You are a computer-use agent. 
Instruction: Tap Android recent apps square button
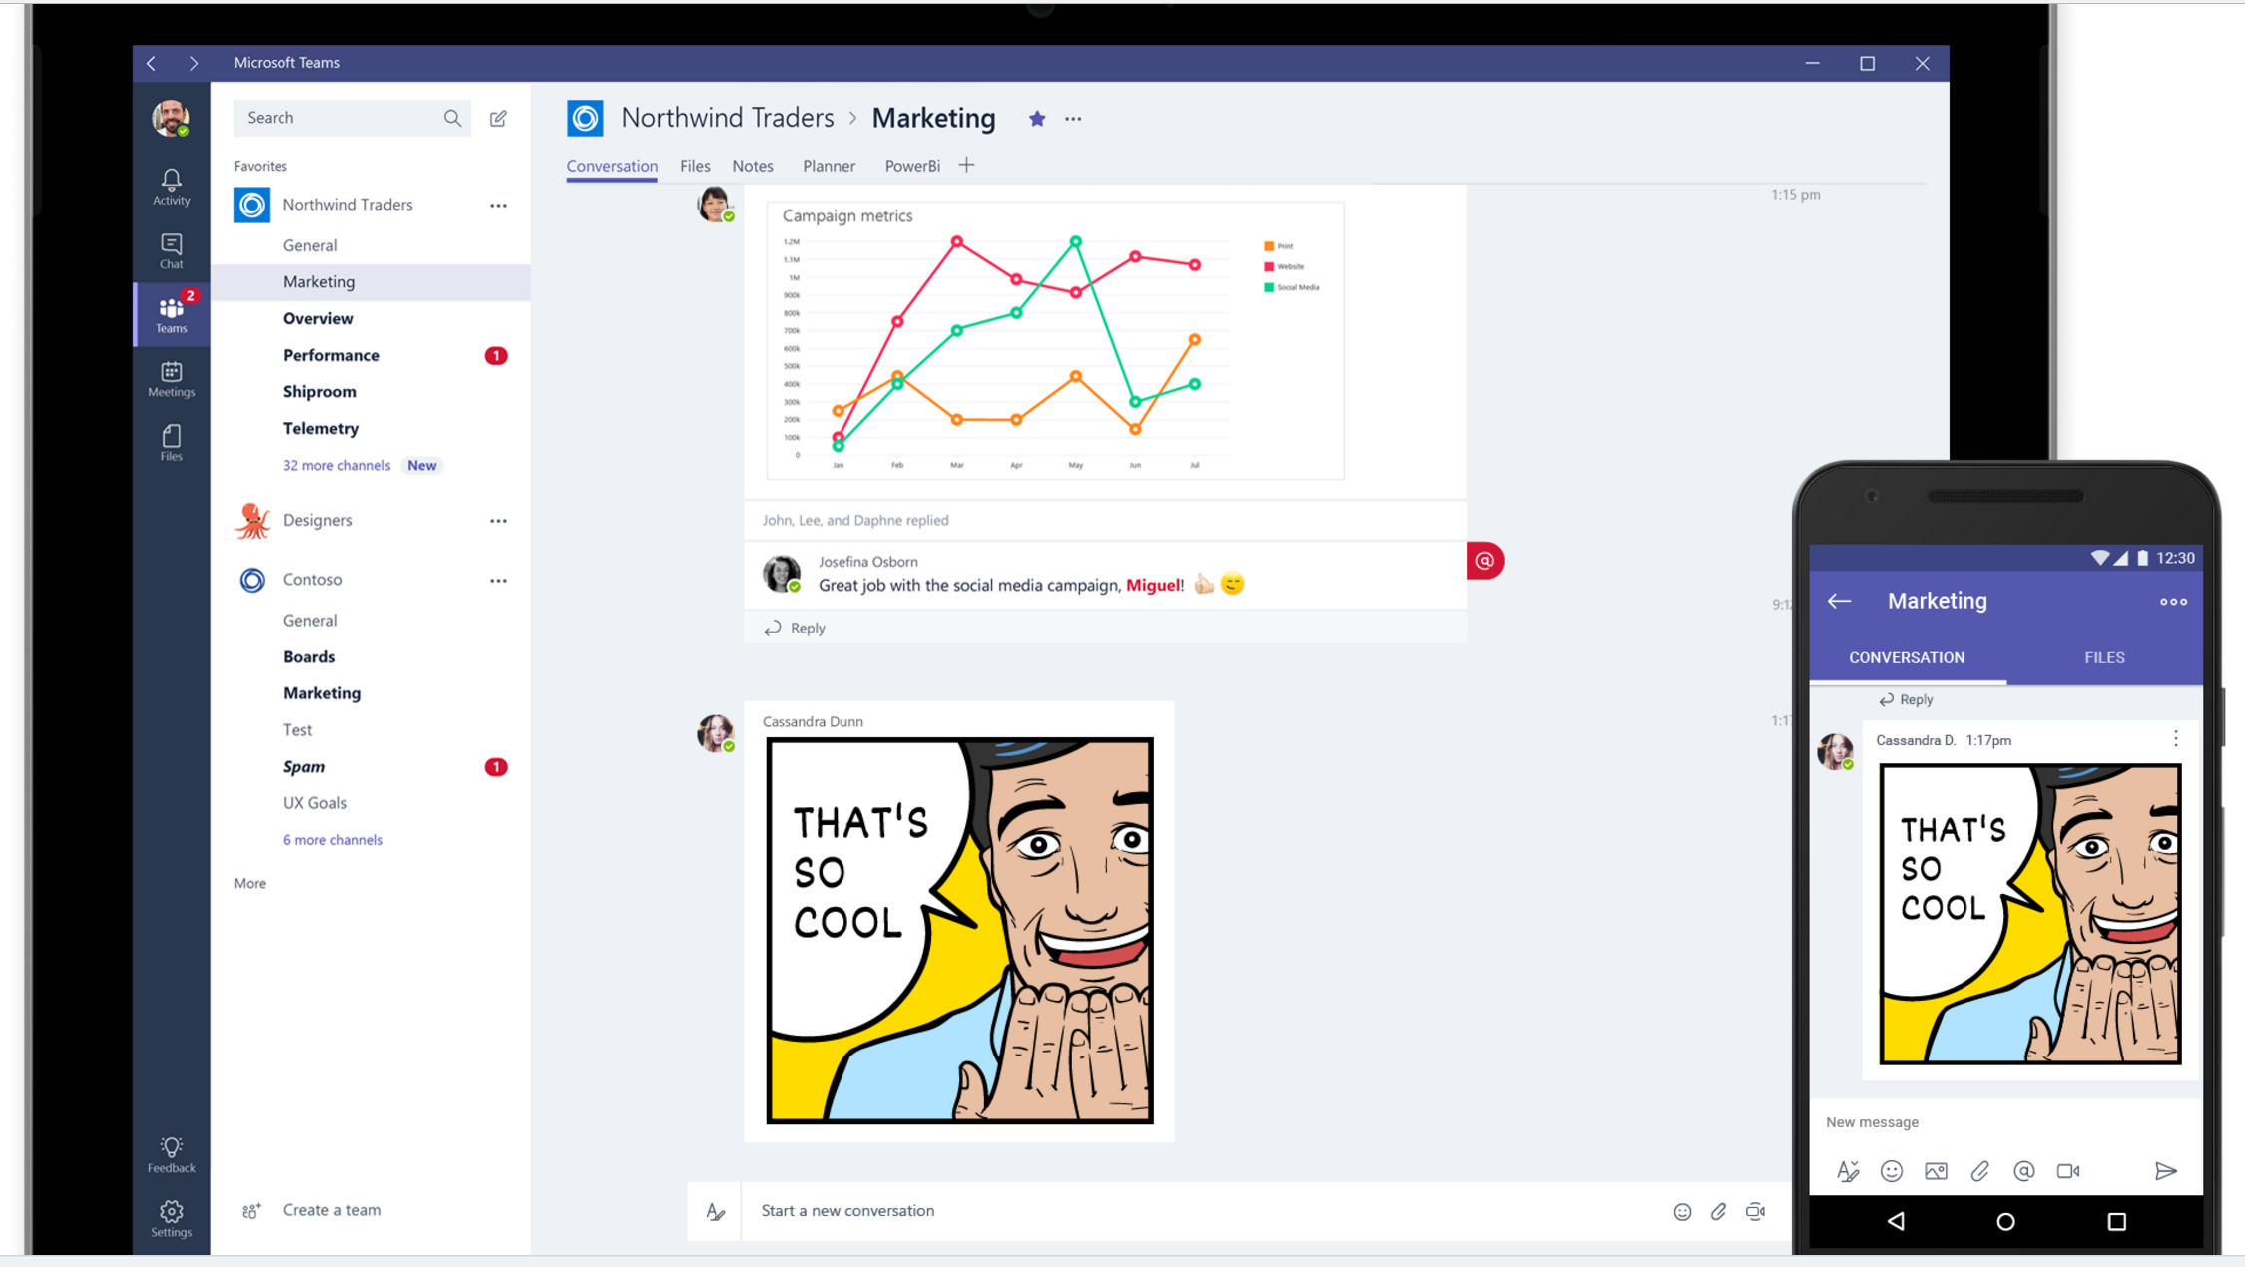pos(2116,1221)
